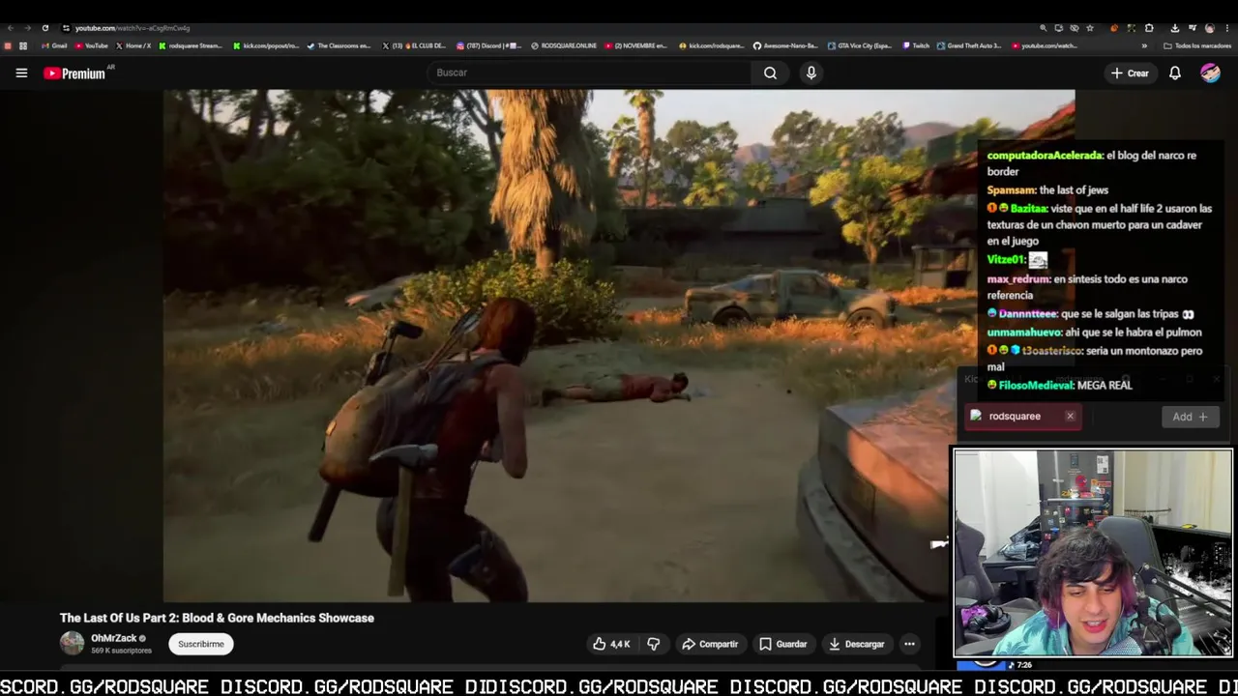Open the zoom magnifier icon in address bar

point(1043,28)
